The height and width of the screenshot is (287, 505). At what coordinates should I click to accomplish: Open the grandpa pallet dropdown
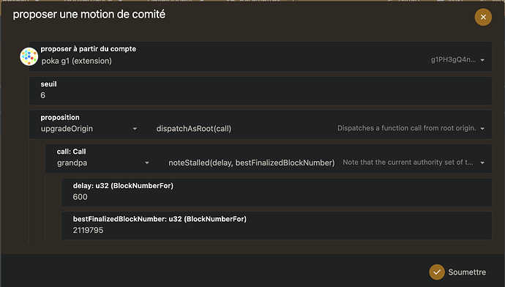pyautogui.click(x=103, y=163)
